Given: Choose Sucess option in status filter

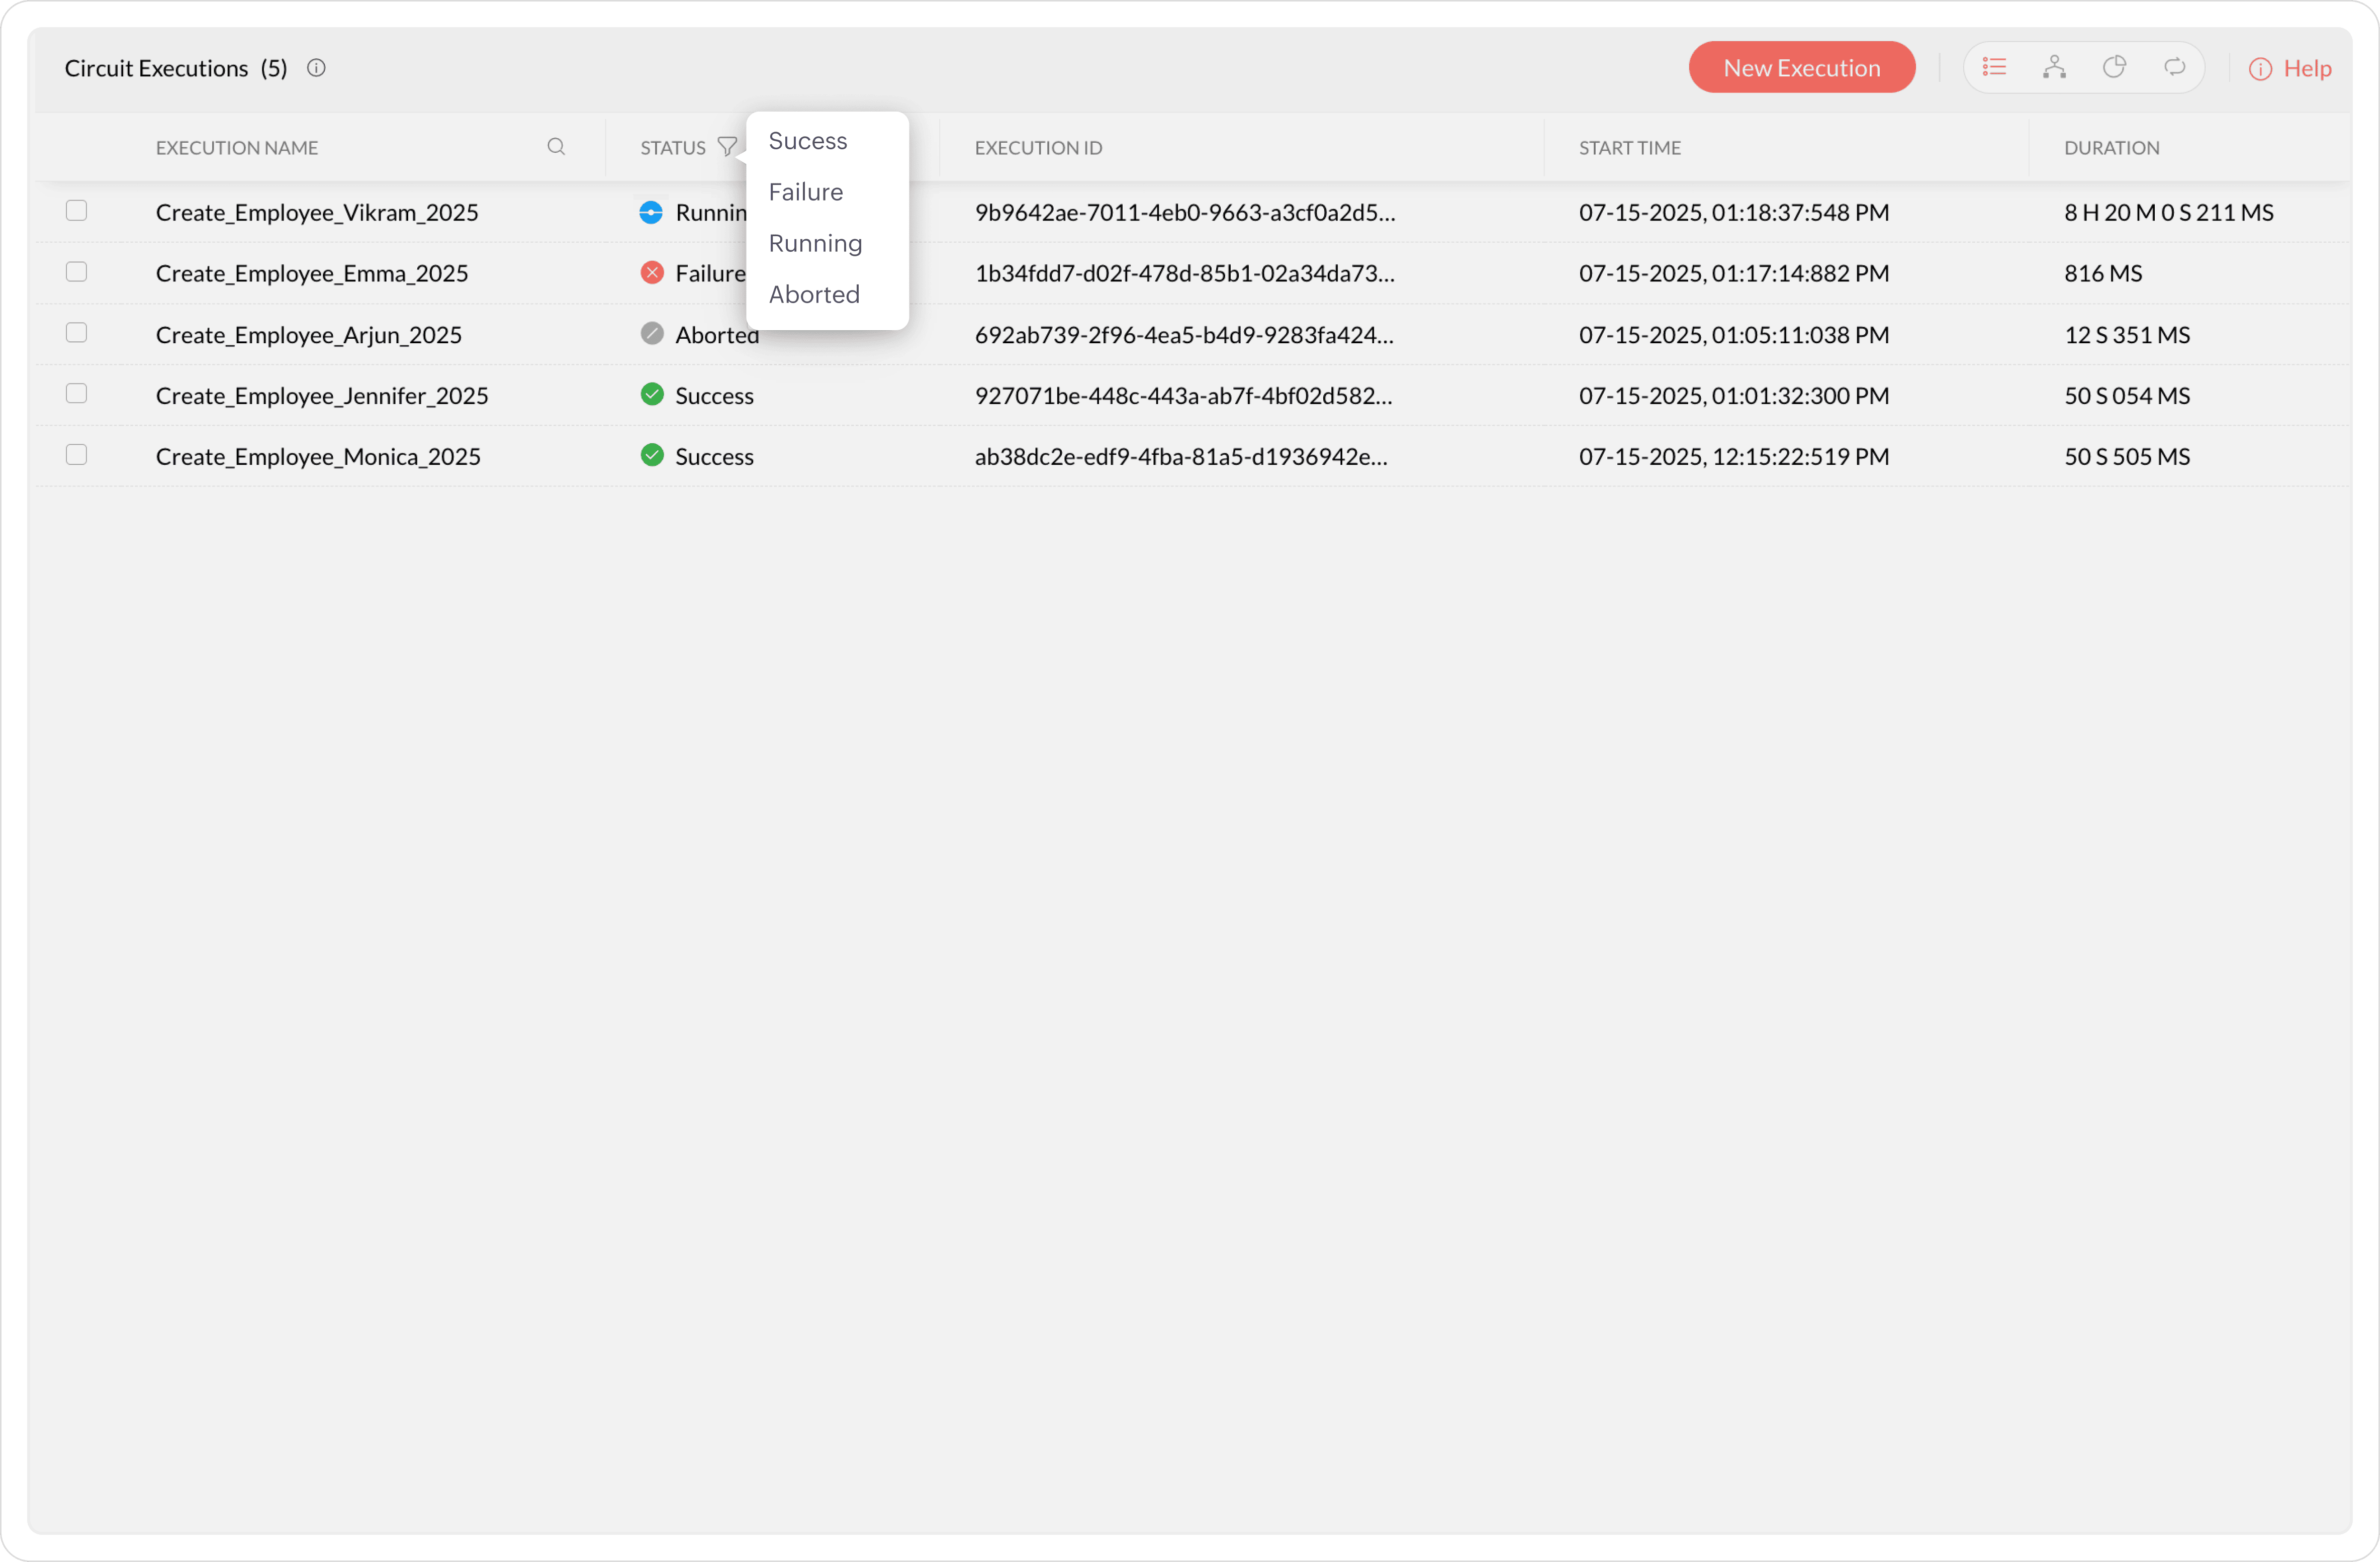Looking at the screenshot, I should [807, 141].
